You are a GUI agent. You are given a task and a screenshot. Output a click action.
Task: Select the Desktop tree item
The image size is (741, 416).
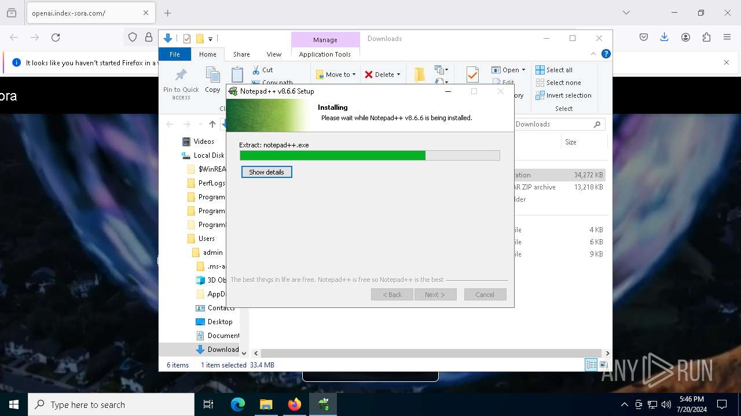[214, 322]
